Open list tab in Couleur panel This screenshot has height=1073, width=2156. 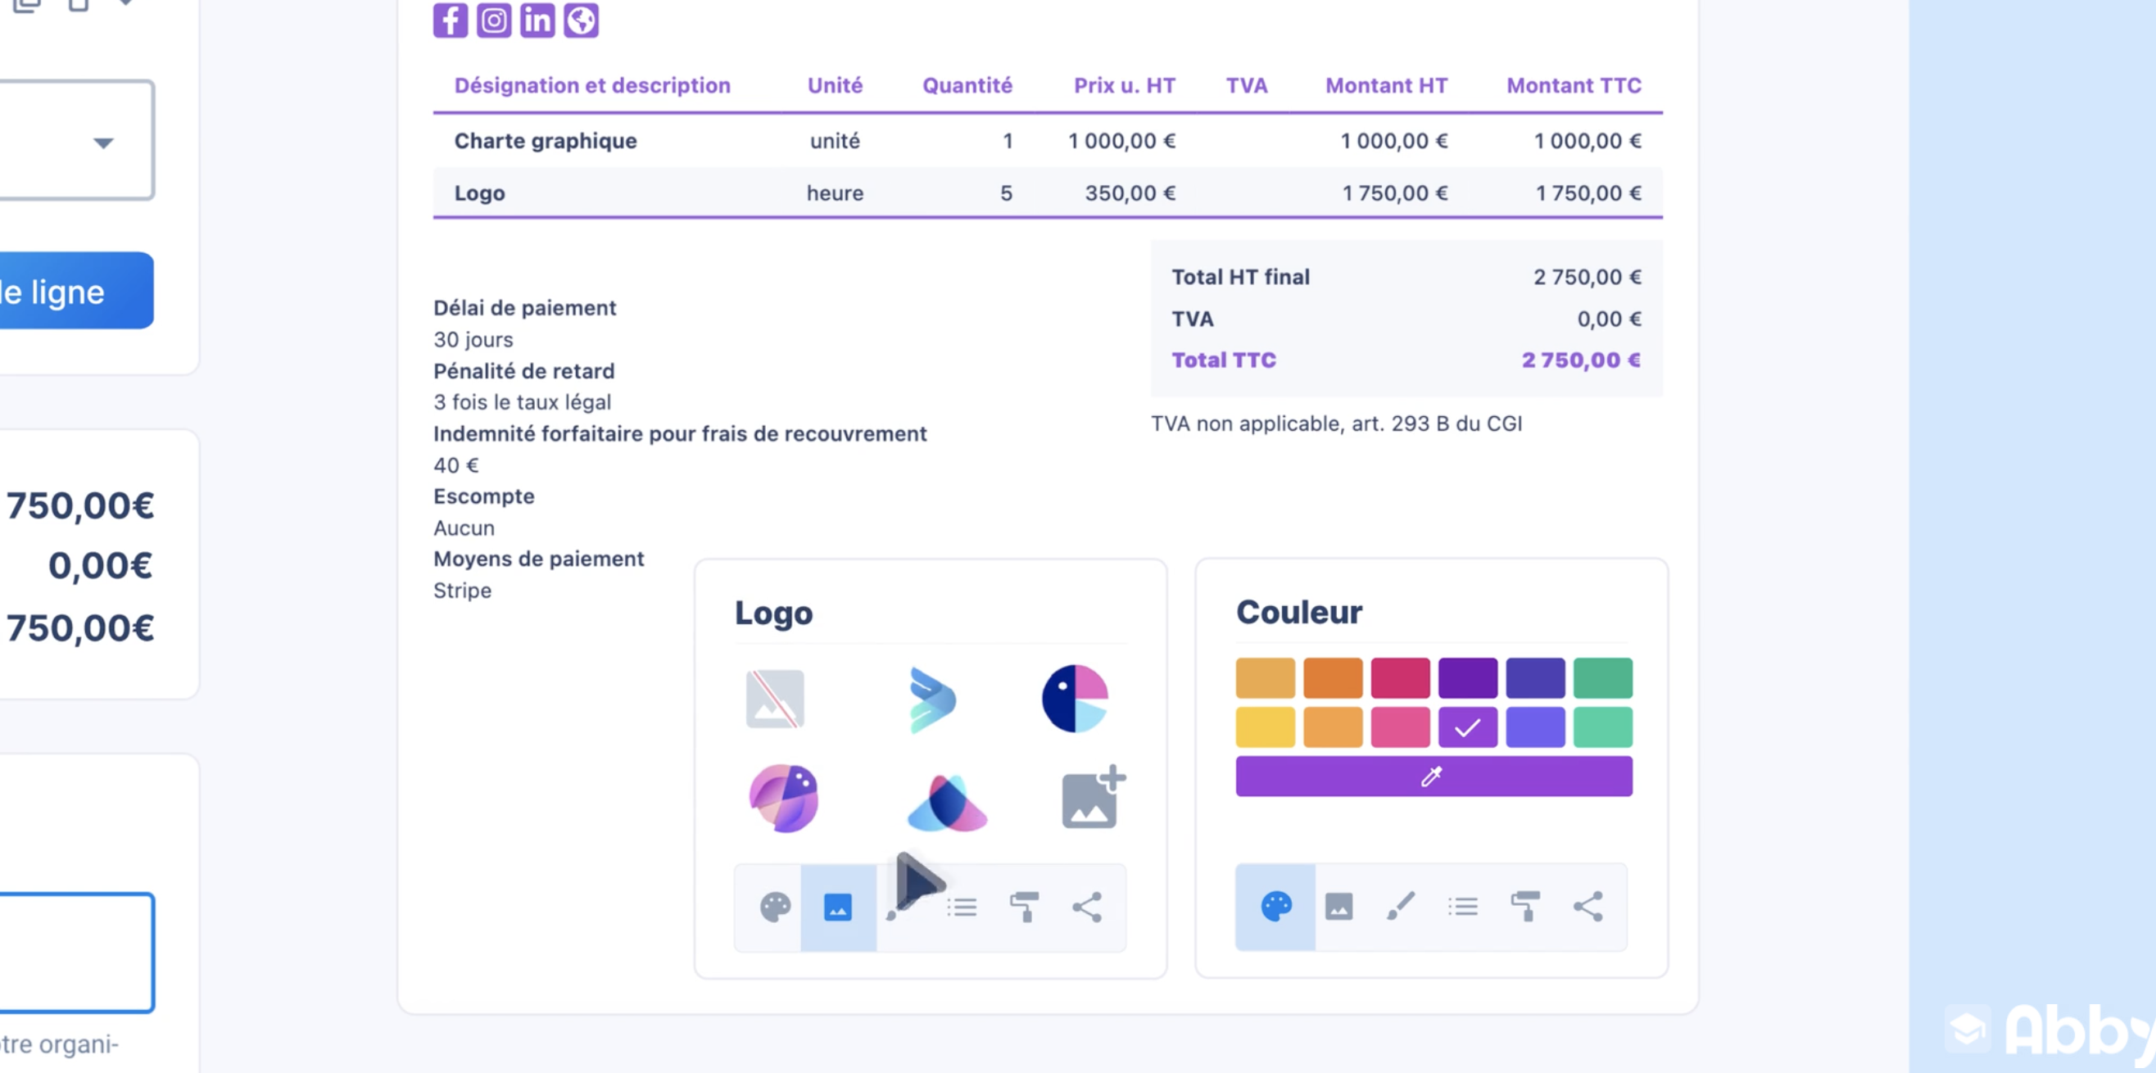tap(1463, 908)
